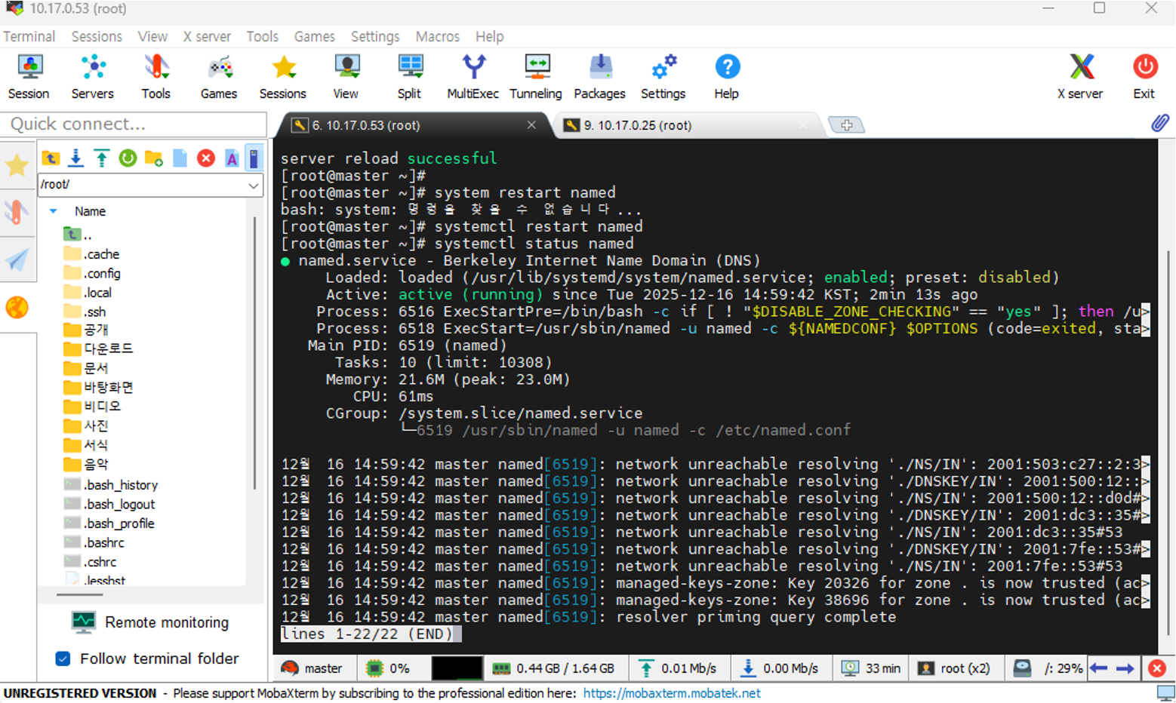This screenshot has width=1176, height=703.
Task: Visit the mobaxterm.mobatek.net link
Action: pos(672,693)
